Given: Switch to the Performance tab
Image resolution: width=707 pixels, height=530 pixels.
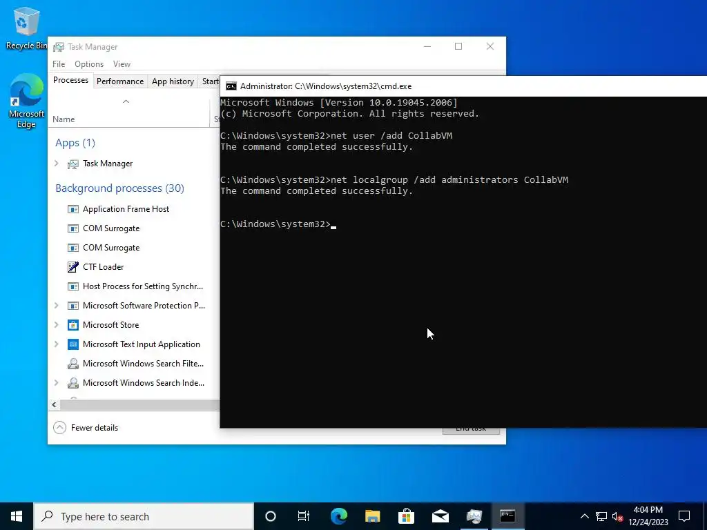Looking at the screenshot, I should point(120,81).
